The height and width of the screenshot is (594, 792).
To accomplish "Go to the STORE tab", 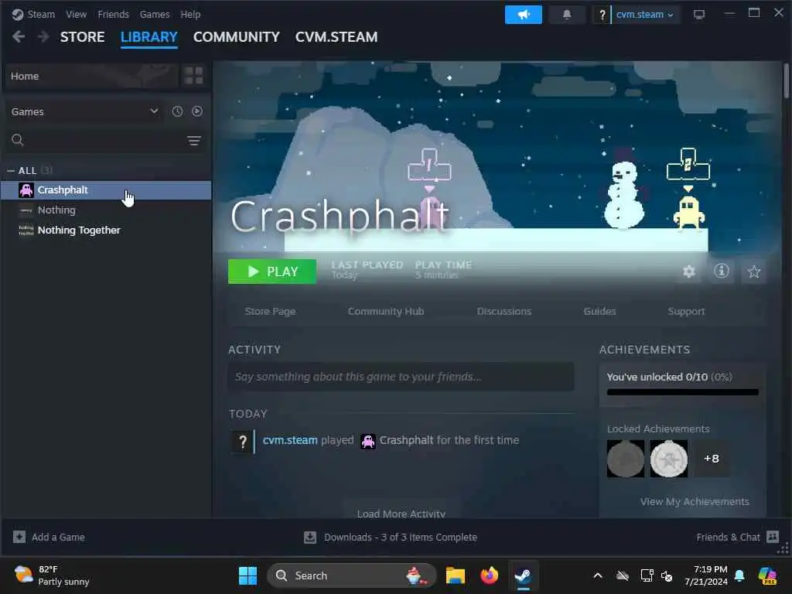I will [x=82, y=37].
